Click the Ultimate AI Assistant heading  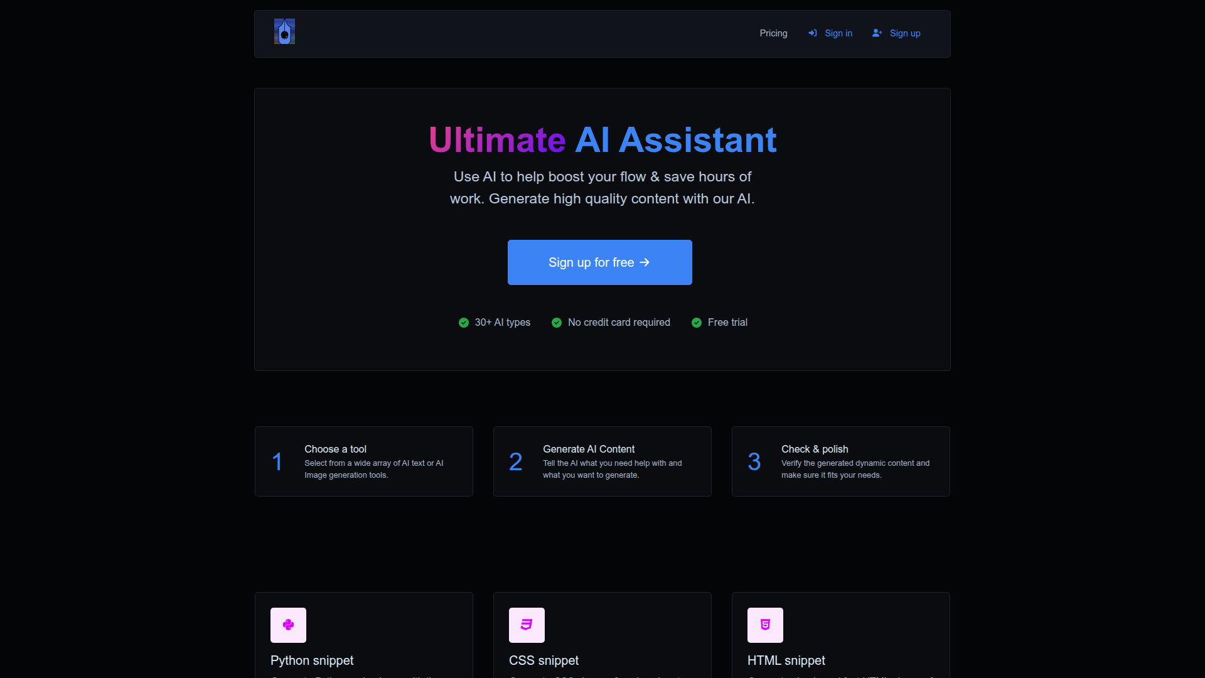point(602,139)
